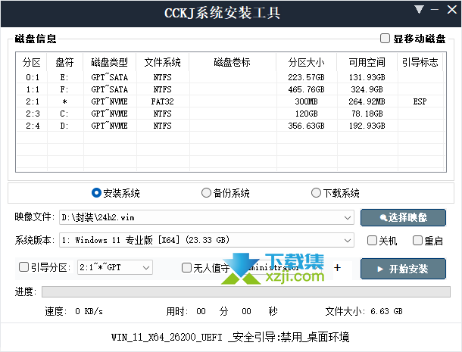Toggle the 无人值守 unattended checkbox
462x352 pixels.
tap(187, 267)
